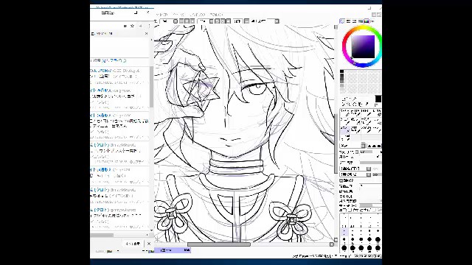Select the color wheel panel icon
The width and height of the screenshot is (472, 265).
pos(342,21)
